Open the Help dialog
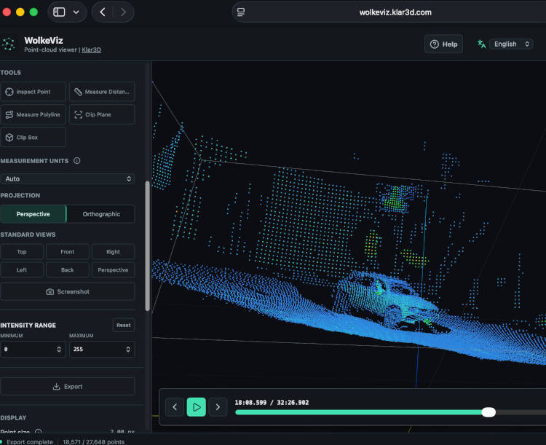The height and width of the screenshot is (445, 546). tap(443, 44)
